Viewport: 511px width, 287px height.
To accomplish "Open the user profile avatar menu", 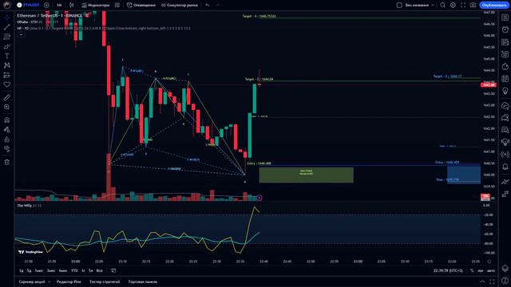I will click(x=6, y=5).
